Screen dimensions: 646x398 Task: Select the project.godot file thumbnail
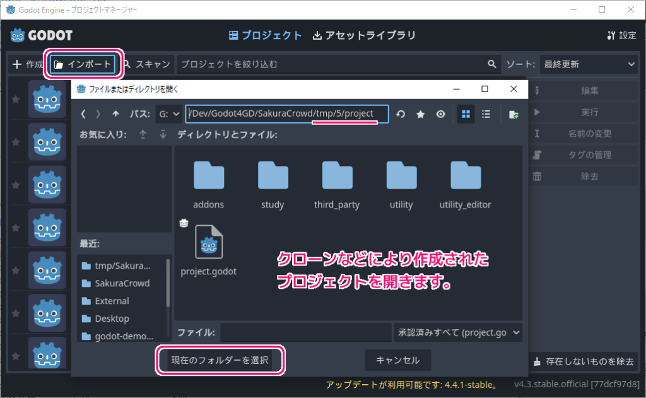click(x=209, y=243)
